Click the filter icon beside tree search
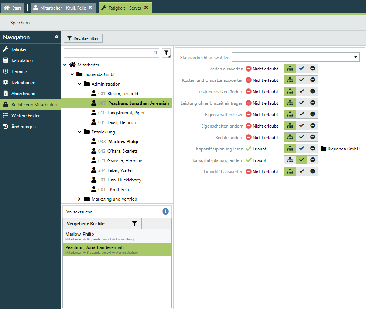The width and height of the screenshot is (366, 309). pos(166,53)
